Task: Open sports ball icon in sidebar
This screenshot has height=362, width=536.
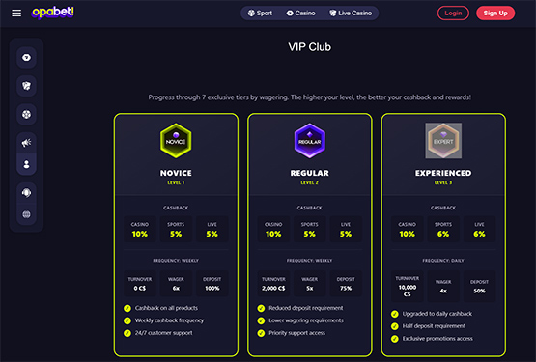Action: point(26,114)
